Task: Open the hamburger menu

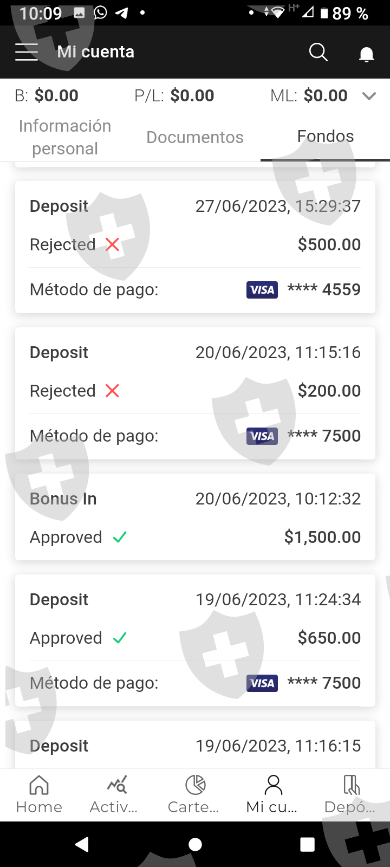Action: coord(27,52)
